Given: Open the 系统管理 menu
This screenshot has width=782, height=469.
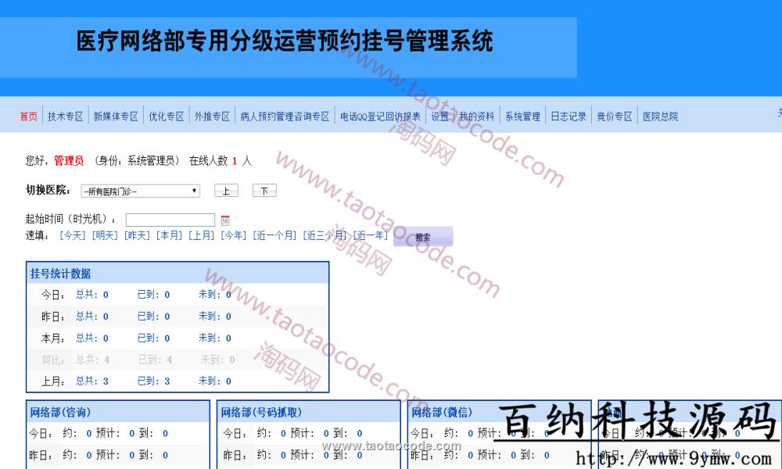Looking at the screenshot, I should click(x=522, y=116).
